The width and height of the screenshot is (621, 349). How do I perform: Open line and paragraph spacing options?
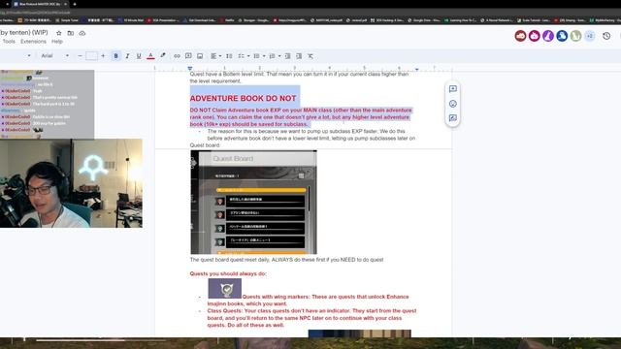click(229, 56)
